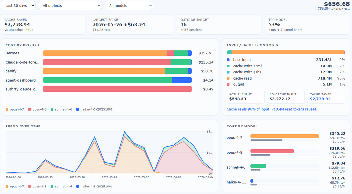The width and height of the screenshot is (352, 194).
Task: Open the Largest Spike summary card
Action: (131, 25)
